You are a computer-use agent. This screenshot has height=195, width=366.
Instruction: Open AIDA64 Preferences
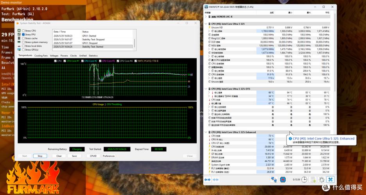(x=109, y=156)
